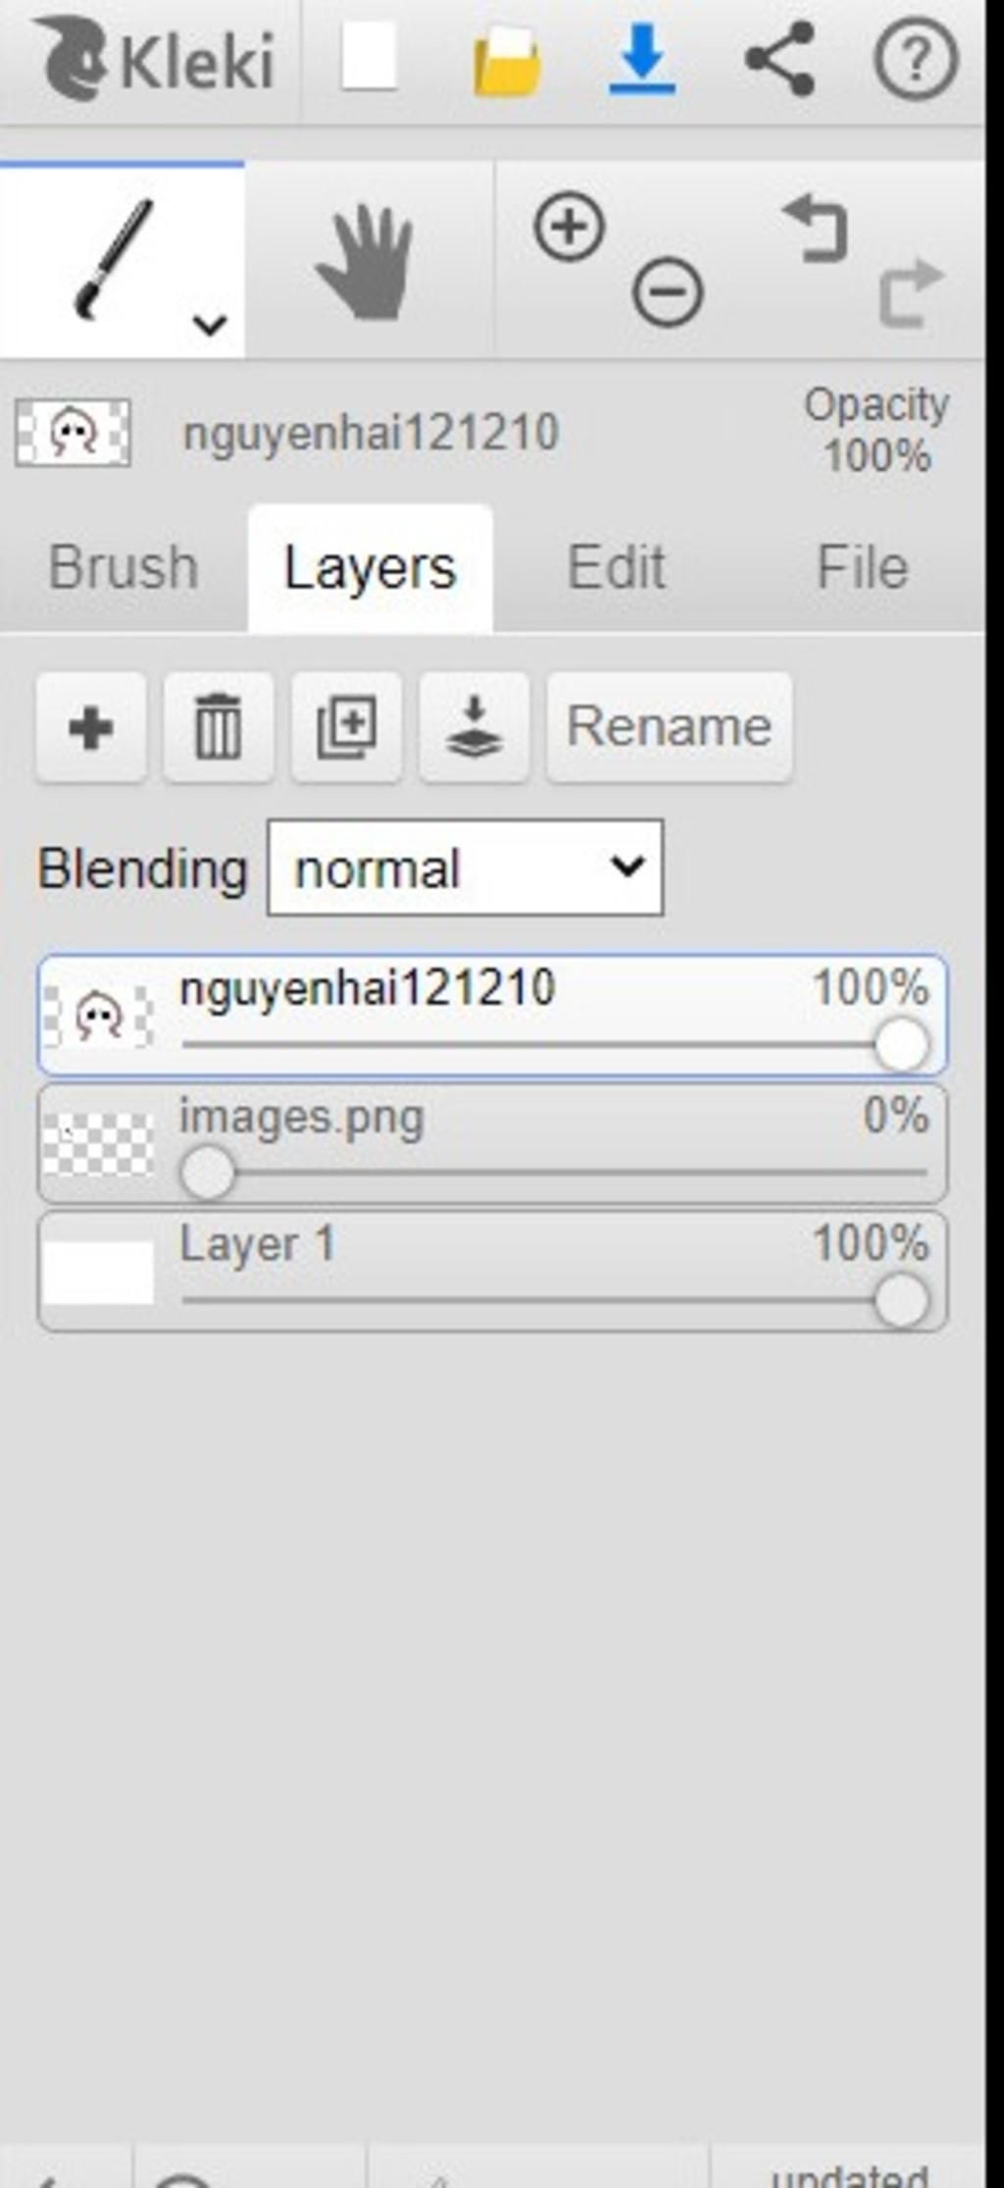Create a new image with blank page icon
Viewport: 1004px width, 2188px height.
tap(369, 58)
